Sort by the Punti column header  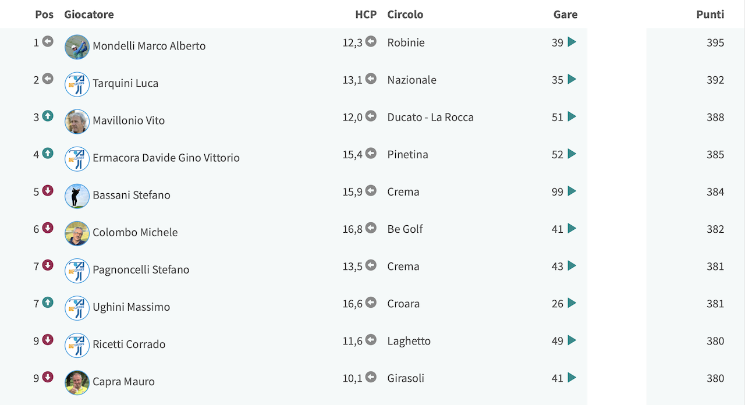[x=710, y=15]
